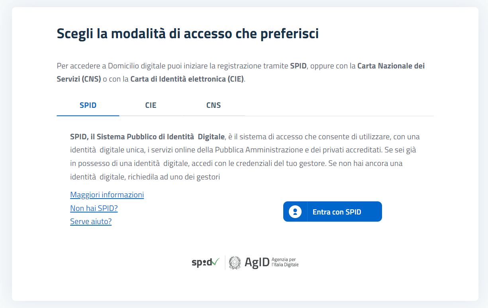Click the 'Agenzia per l'Italia Digitale' caption

point(284,262)
